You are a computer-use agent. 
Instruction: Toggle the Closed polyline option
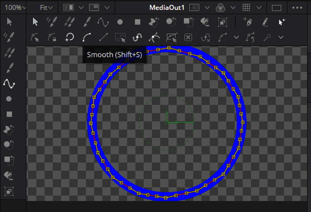point(69,37)
